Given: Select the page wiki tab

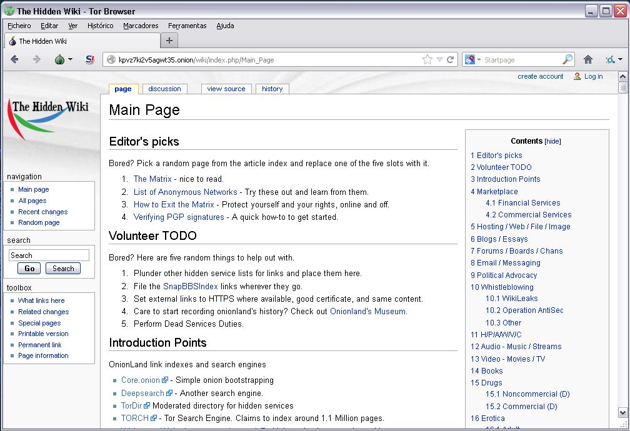Looking at the screenshot, I should [123, 89].
